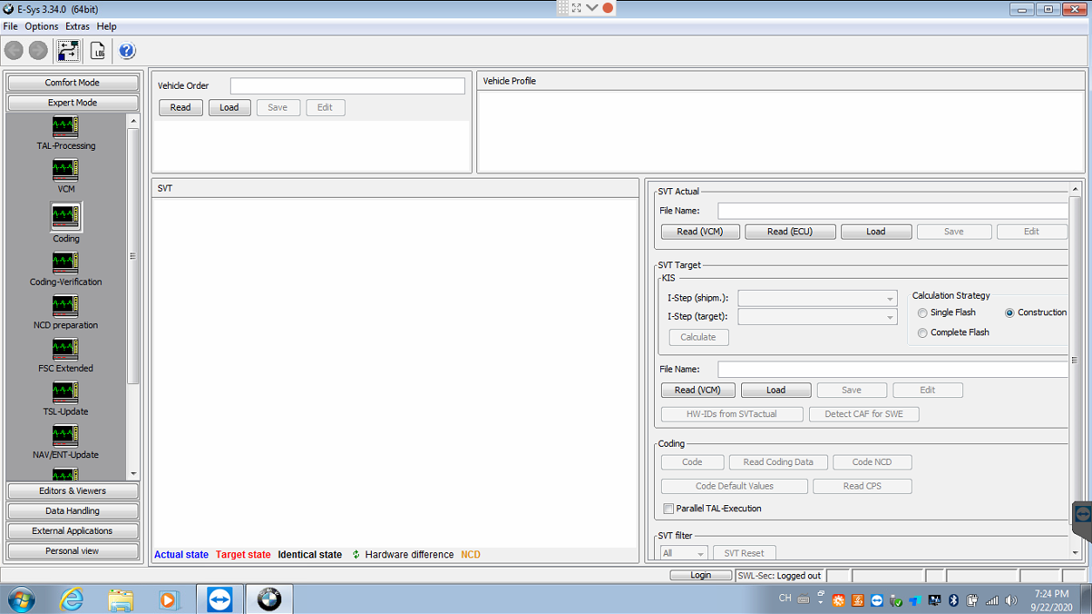Open the media player taskbar icon

point(169,599)
